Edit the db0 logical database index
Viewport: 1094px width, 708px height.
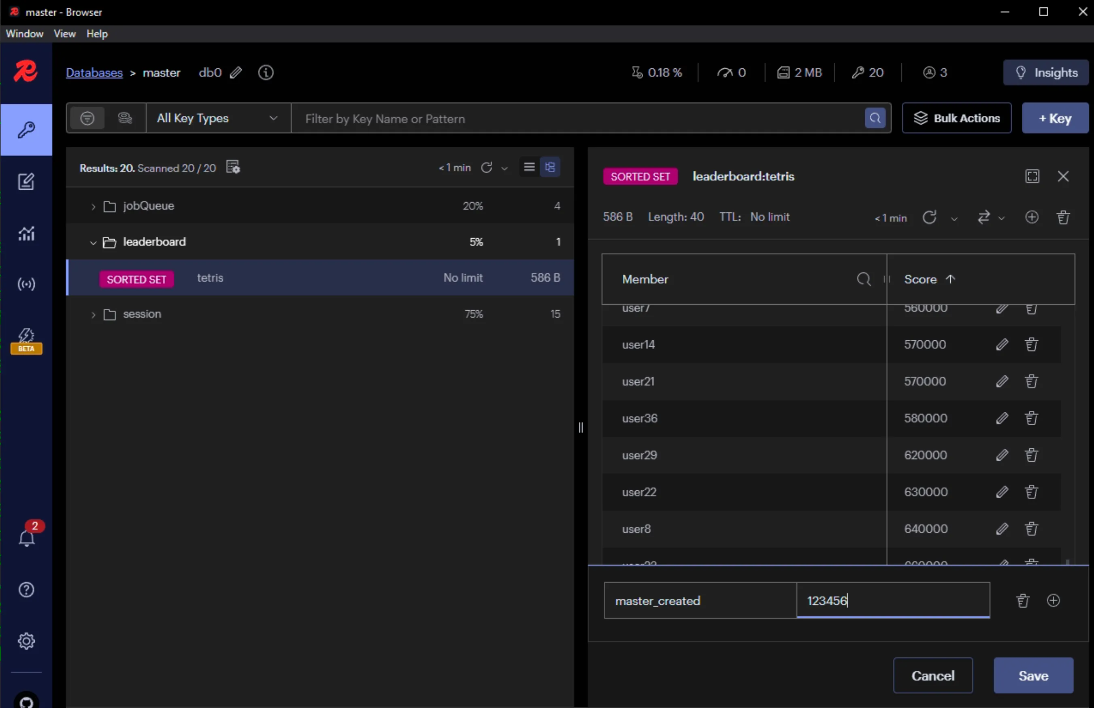coord(236,72)
